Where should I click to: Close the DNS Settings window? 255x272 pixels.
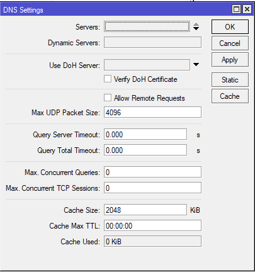point(247,9)
